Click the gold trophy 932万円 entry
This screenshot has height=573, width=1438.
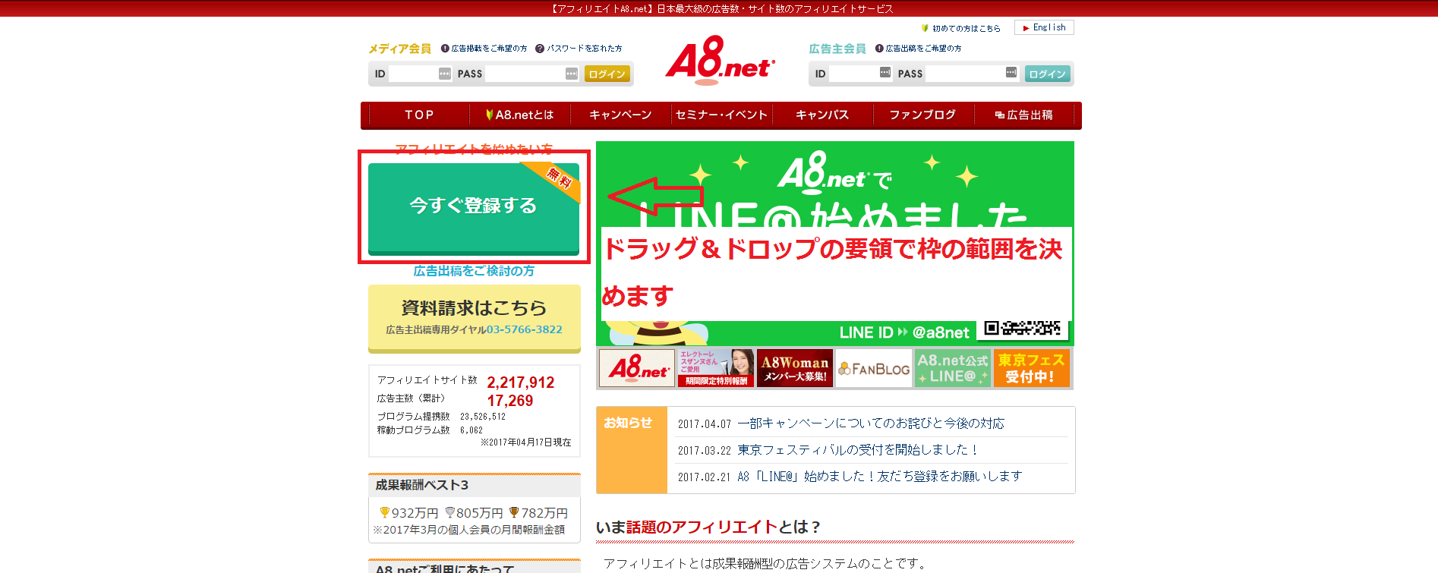coord(409,513)
